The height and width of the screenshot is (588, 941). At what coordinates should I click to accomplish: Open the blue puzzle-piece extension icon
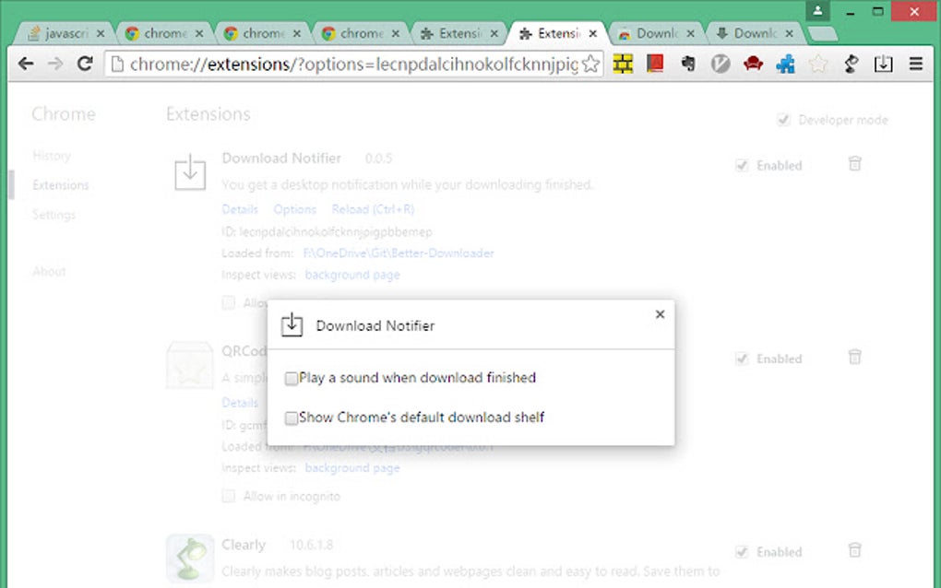coord(787,65)
